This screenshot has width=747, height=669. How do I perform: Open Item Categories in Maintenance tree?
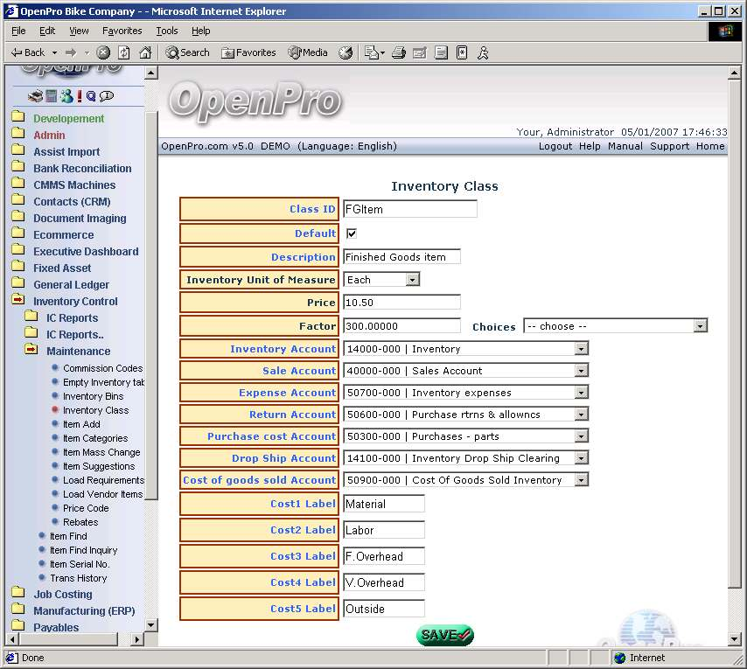click(x=94, y=438)
